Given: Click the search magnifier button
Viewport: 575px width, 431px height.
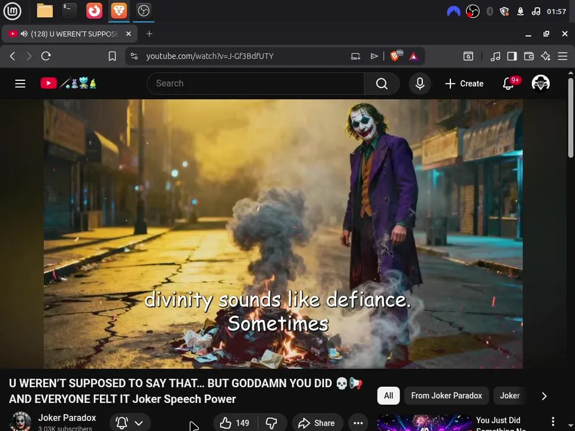Looking at the screenshot, I should (x=382, y=84).
